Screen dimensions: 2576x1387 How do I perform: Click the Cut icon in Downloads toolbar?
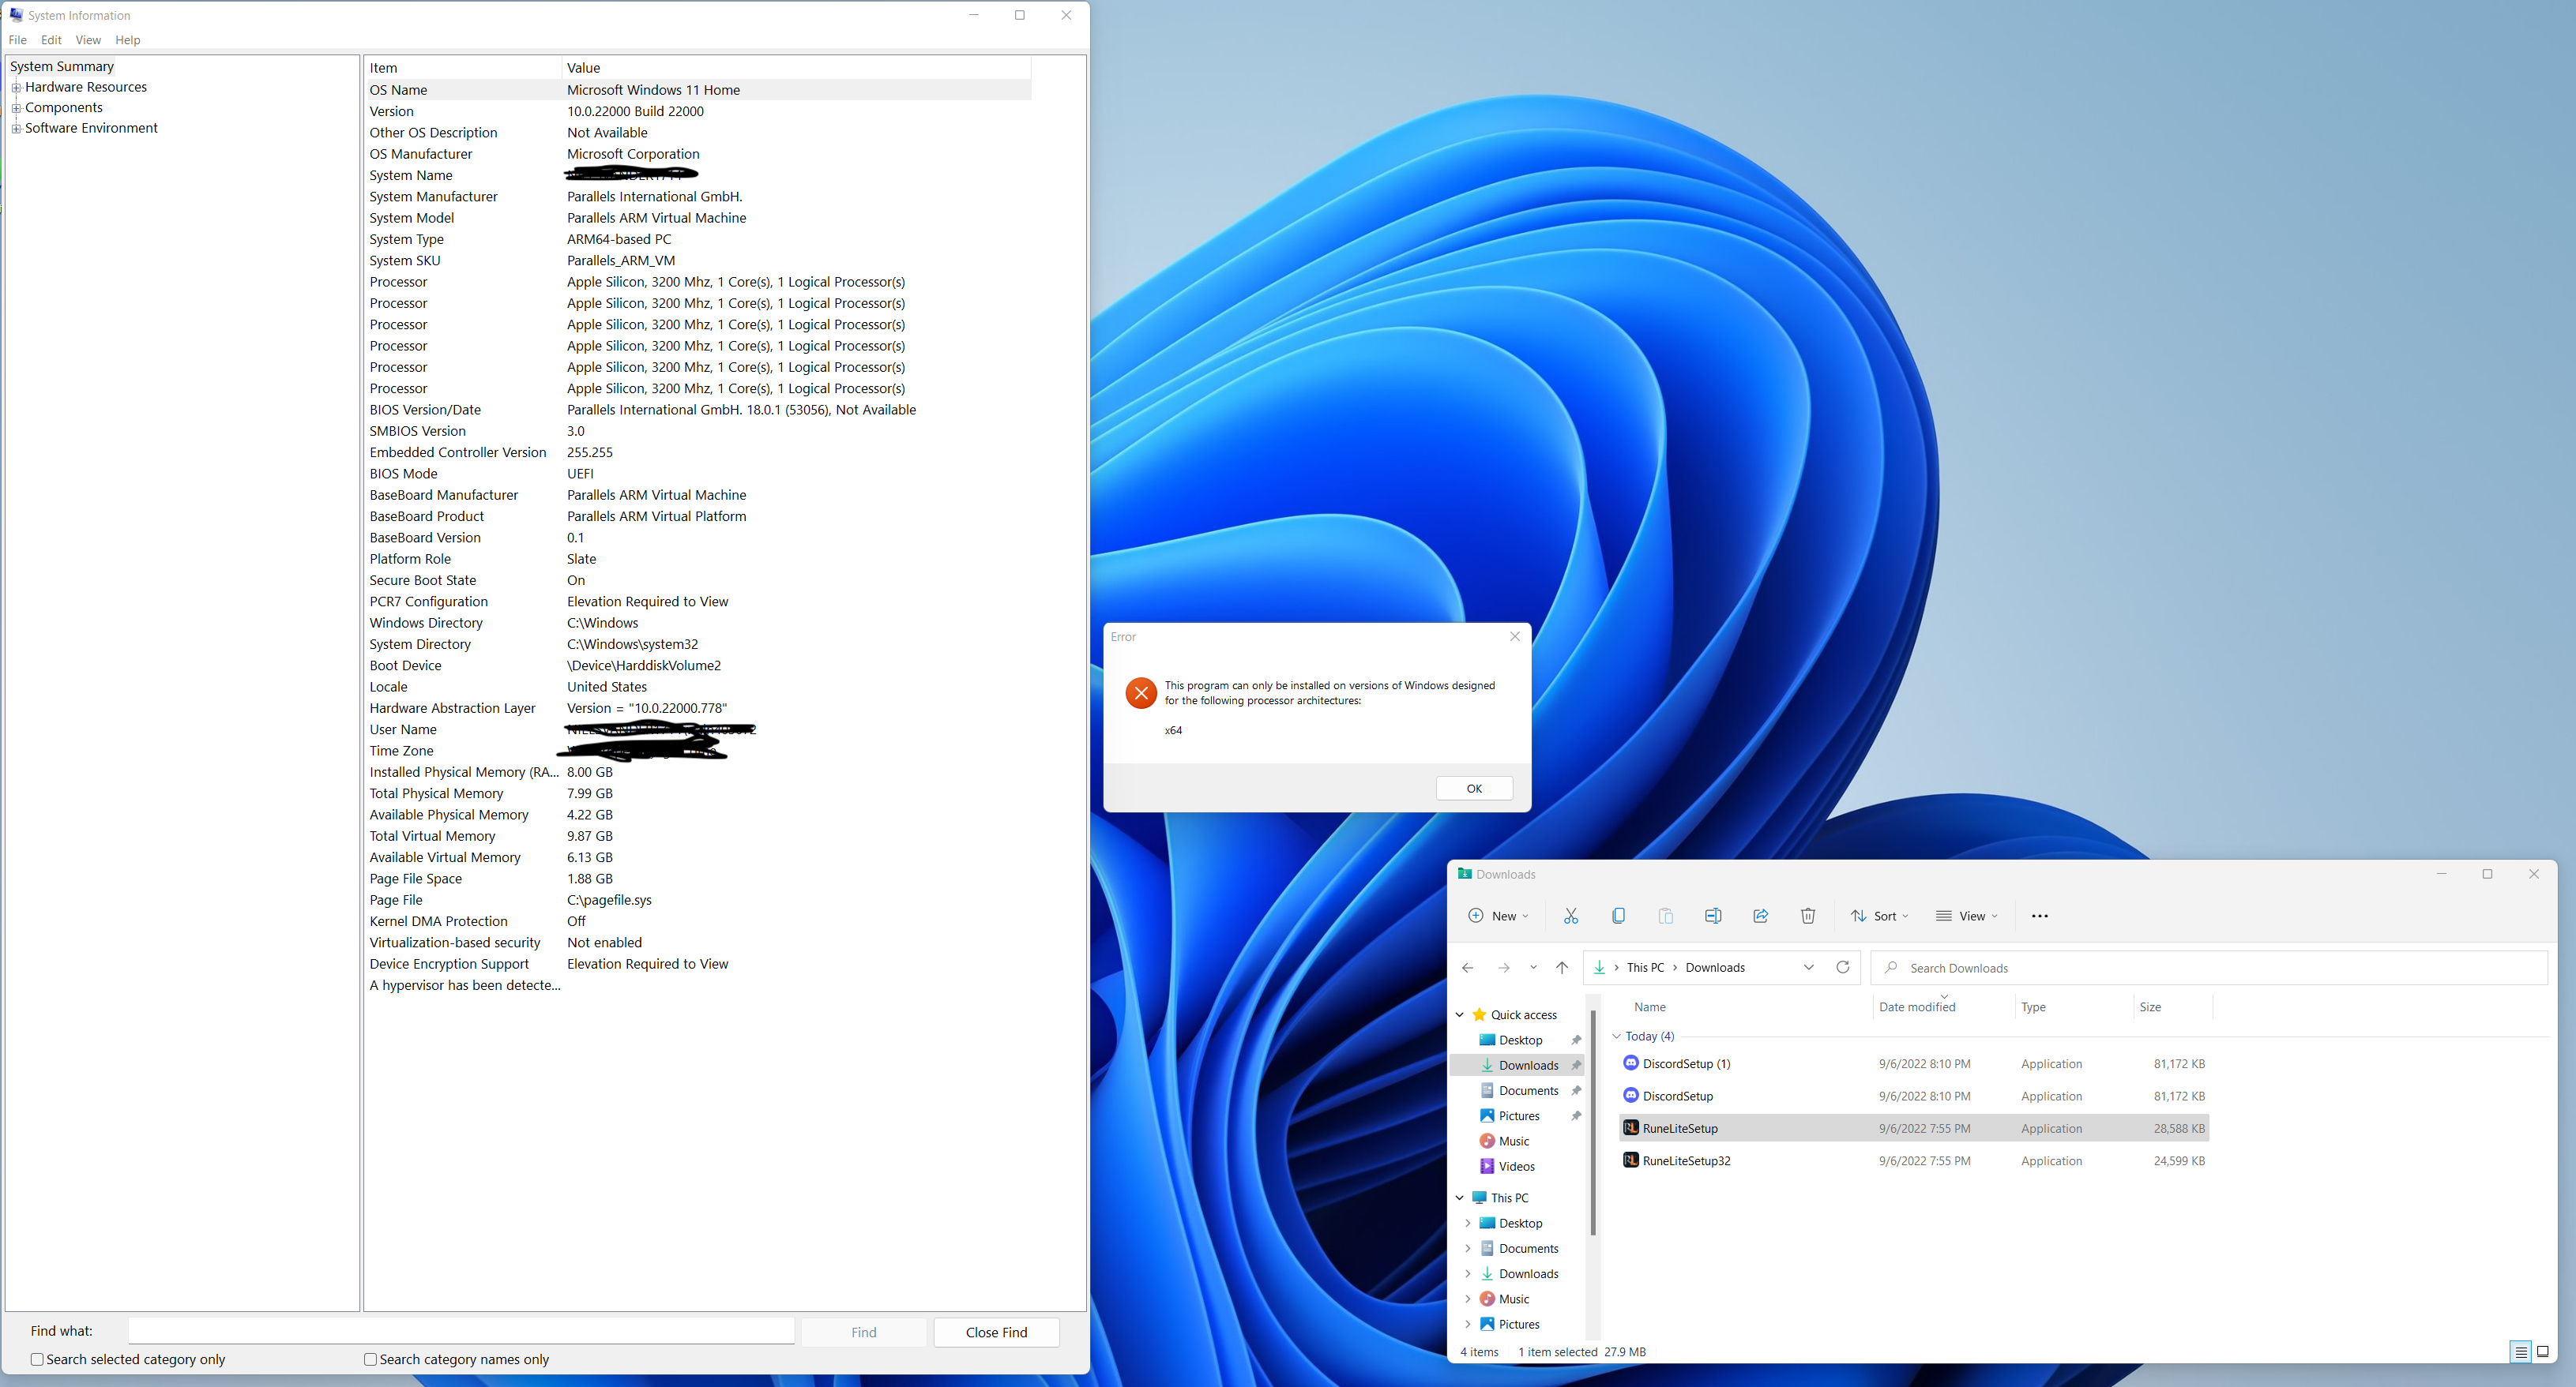coord(1571,916)
